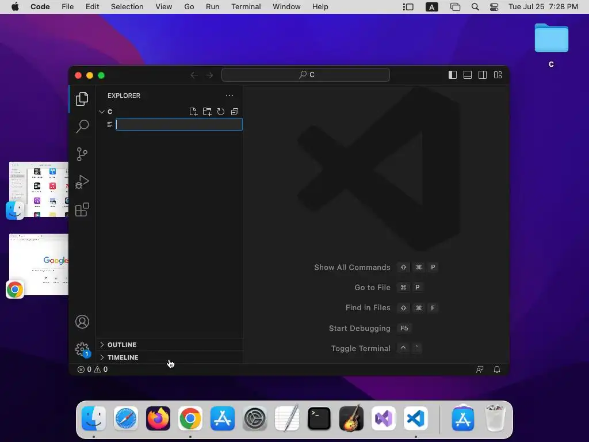Open the Help menu

(320, 7)
